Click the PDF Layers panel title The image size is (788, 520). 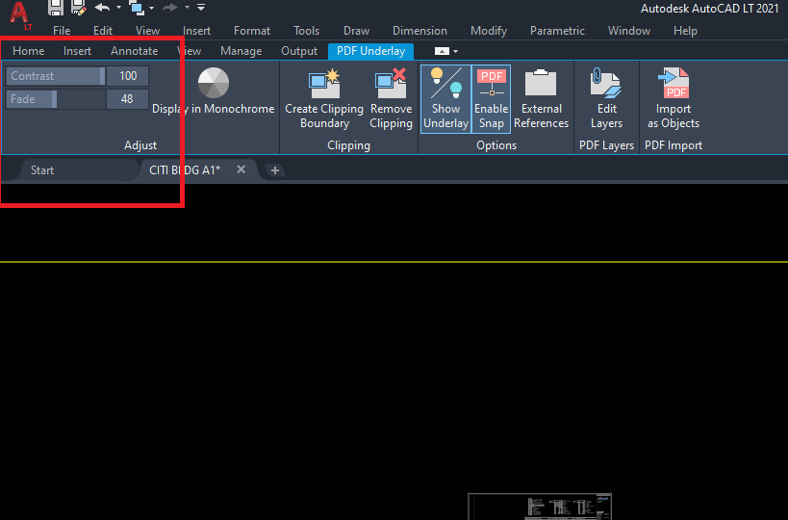click(x=606, y=145)
